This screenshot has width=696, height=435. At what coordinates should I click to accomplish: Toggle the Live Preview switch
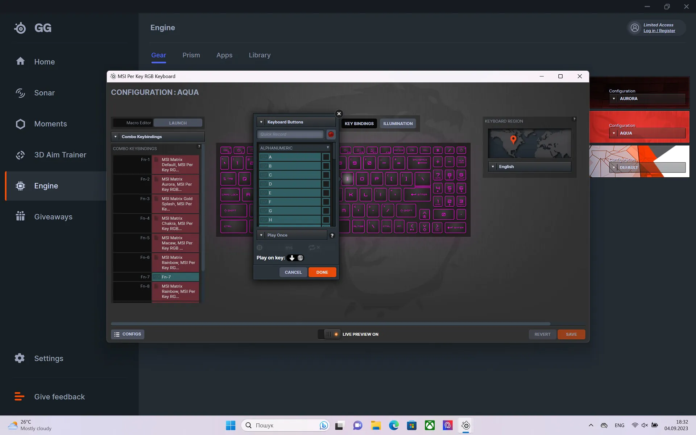tap(329, 334)
